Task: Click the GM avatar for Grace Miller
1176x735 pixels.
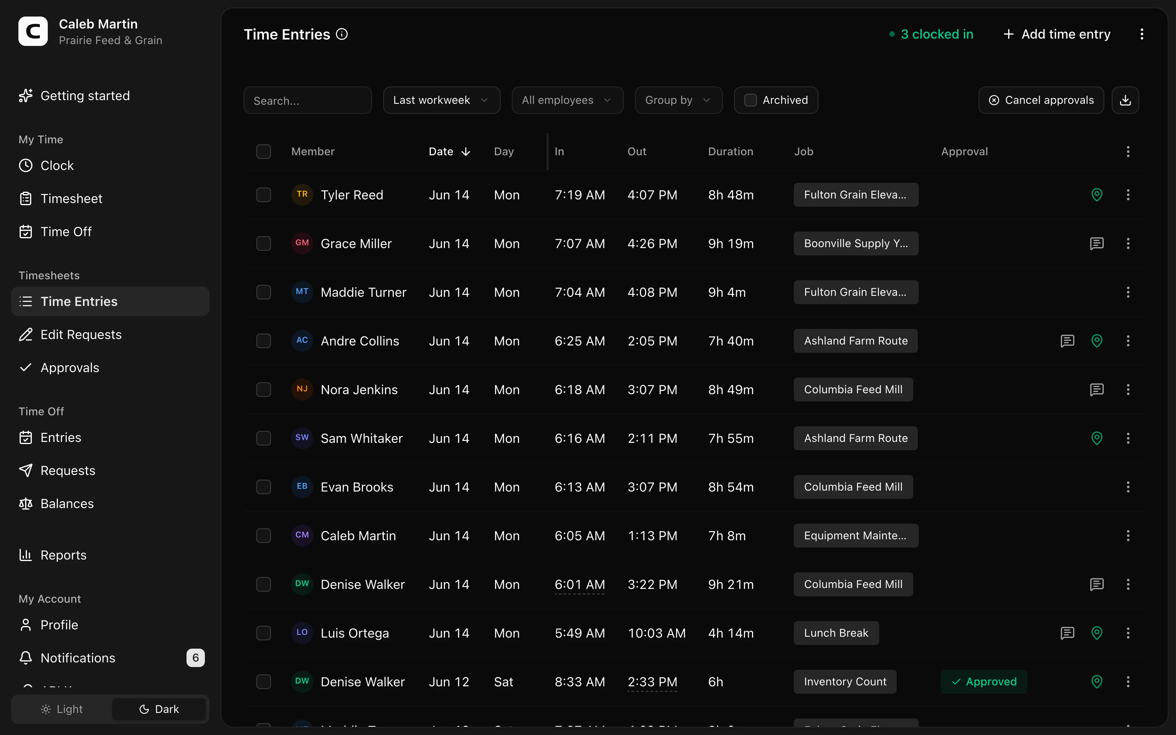Action: click(x=302, y=243)
